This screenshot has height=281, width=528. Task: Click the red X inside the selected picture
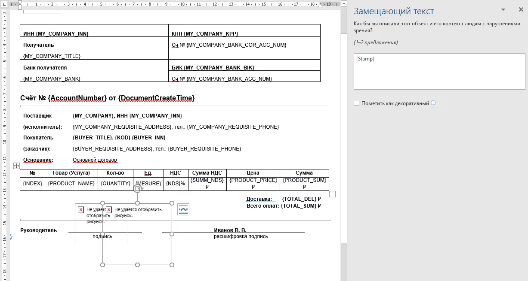109,210
